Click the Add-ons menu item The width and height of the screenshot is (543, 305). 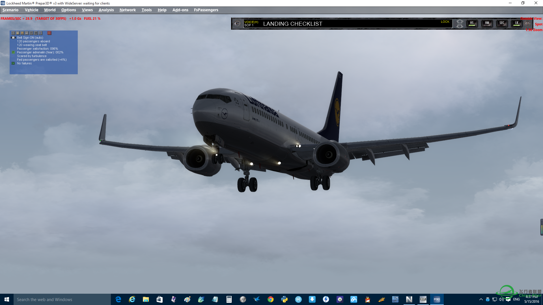180,10
